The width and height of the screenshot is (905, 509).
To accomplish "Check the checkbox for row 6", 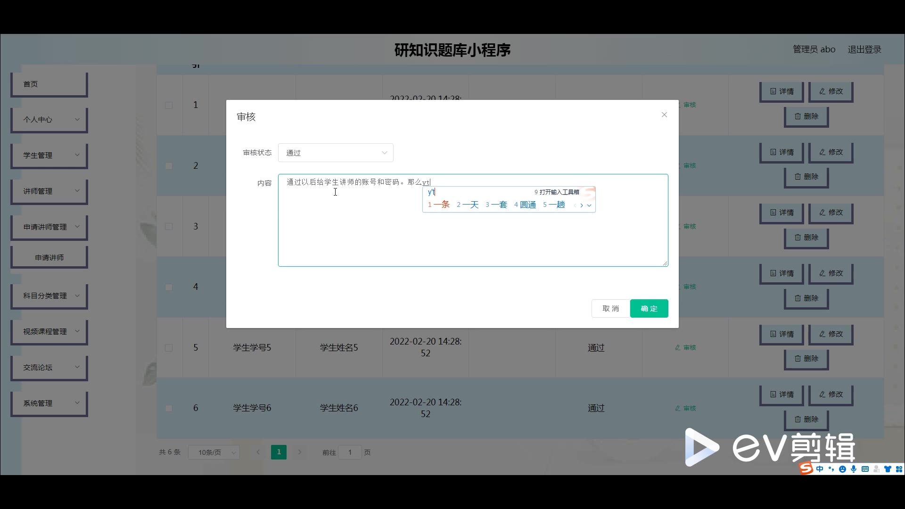I will click(x=169, y=408).
